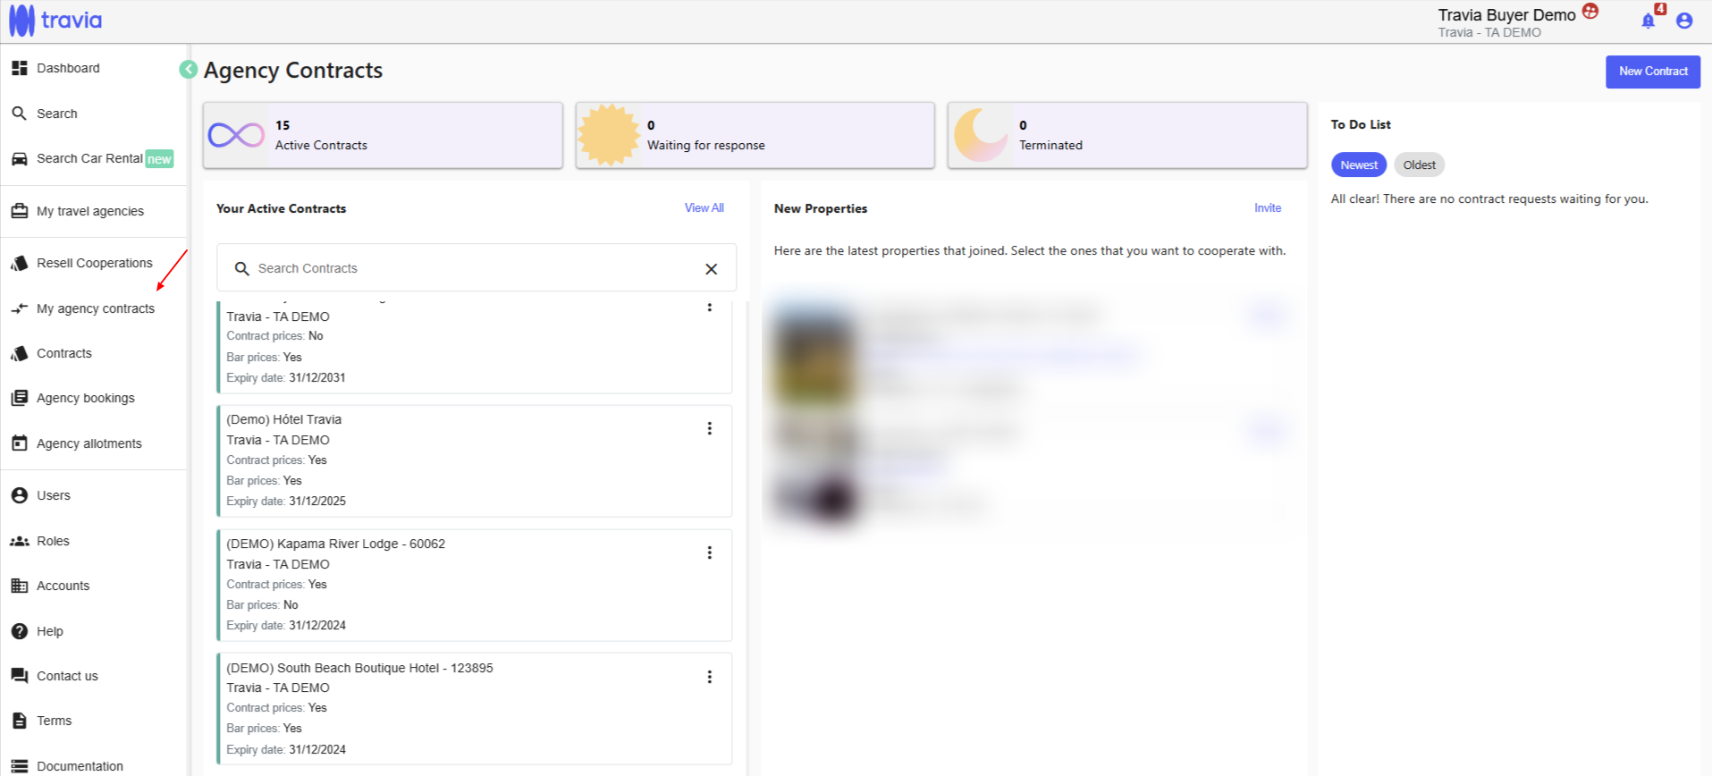Open notifications bell
Image resolution: width=1712 pixels, height=776 pixels.
(x=1648, y=21)
